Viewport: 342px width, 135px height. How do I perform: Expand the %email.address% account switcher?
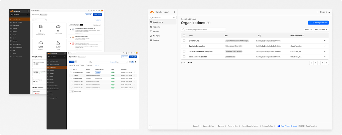[174, 12]
